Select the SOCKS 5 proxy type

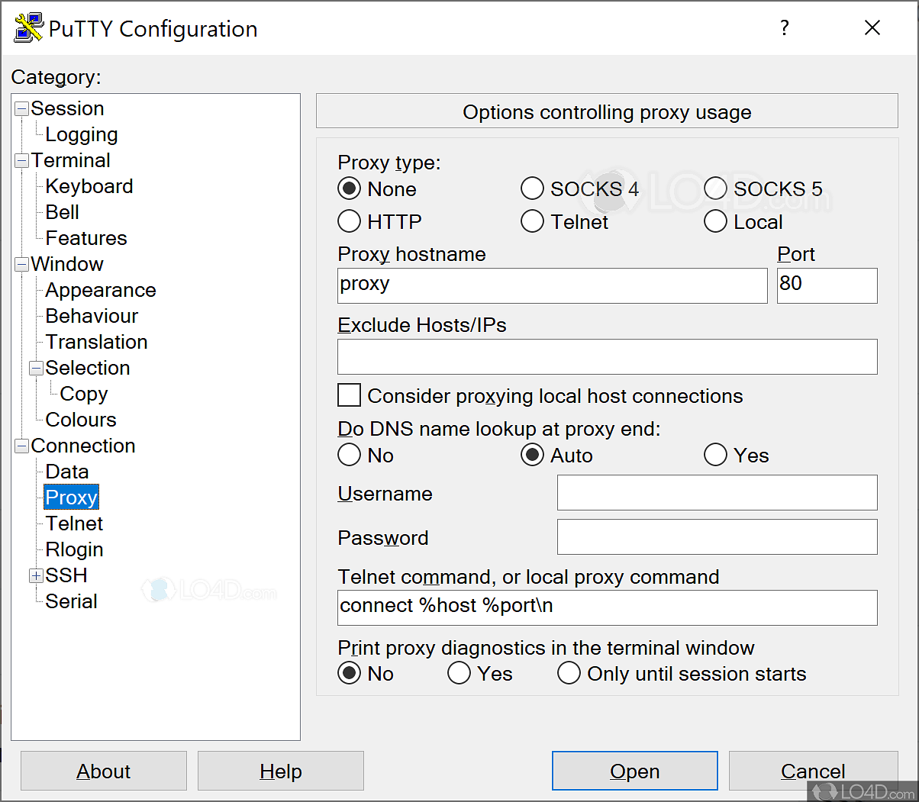715,188
